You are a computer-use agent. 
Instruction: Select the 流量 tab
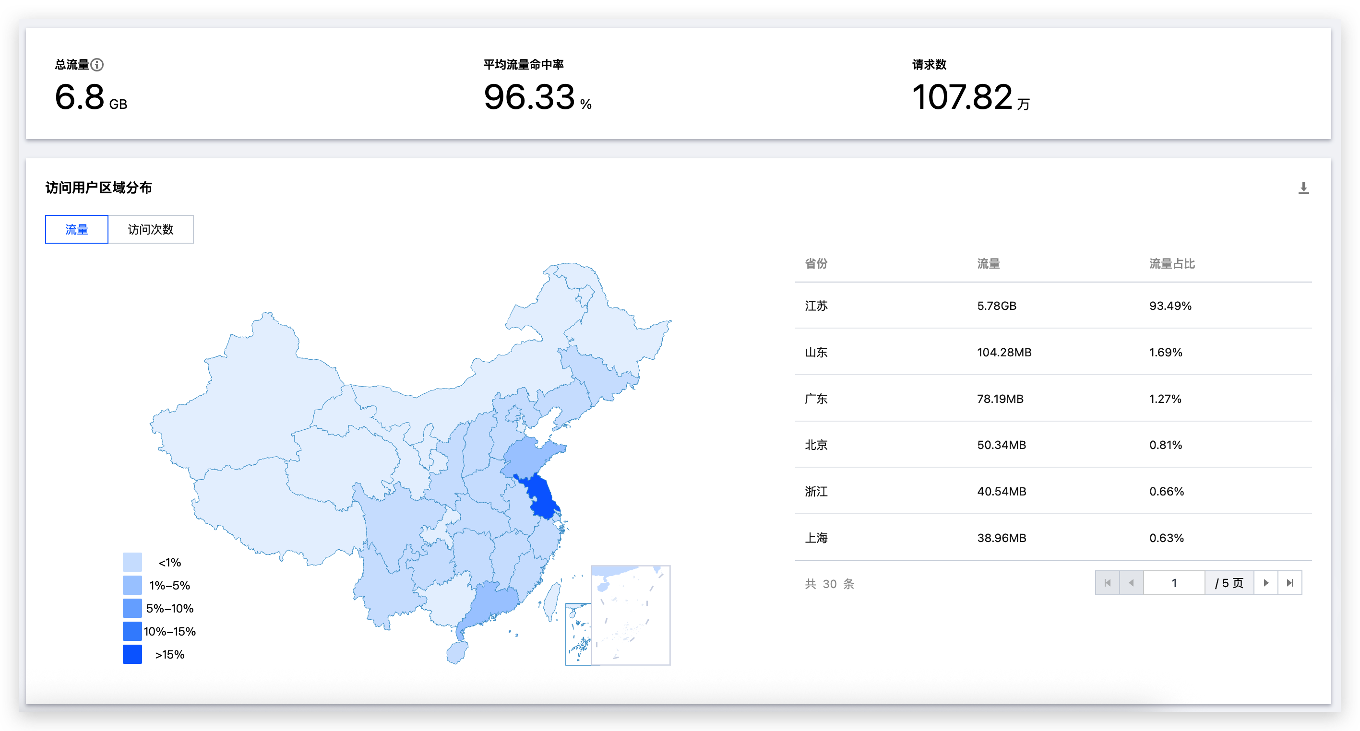(77, 229)
